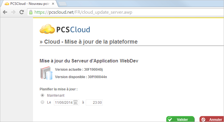Open a new tab with the blank tab button

[x=63, y=4]
